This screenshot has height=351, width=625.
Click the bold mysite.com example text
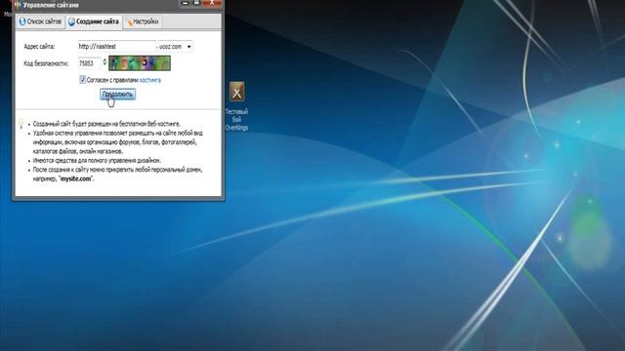pos(76,178)
